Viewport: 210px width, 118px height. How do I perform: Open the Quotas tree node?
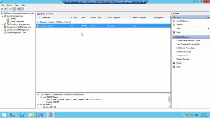click(13, 19)
